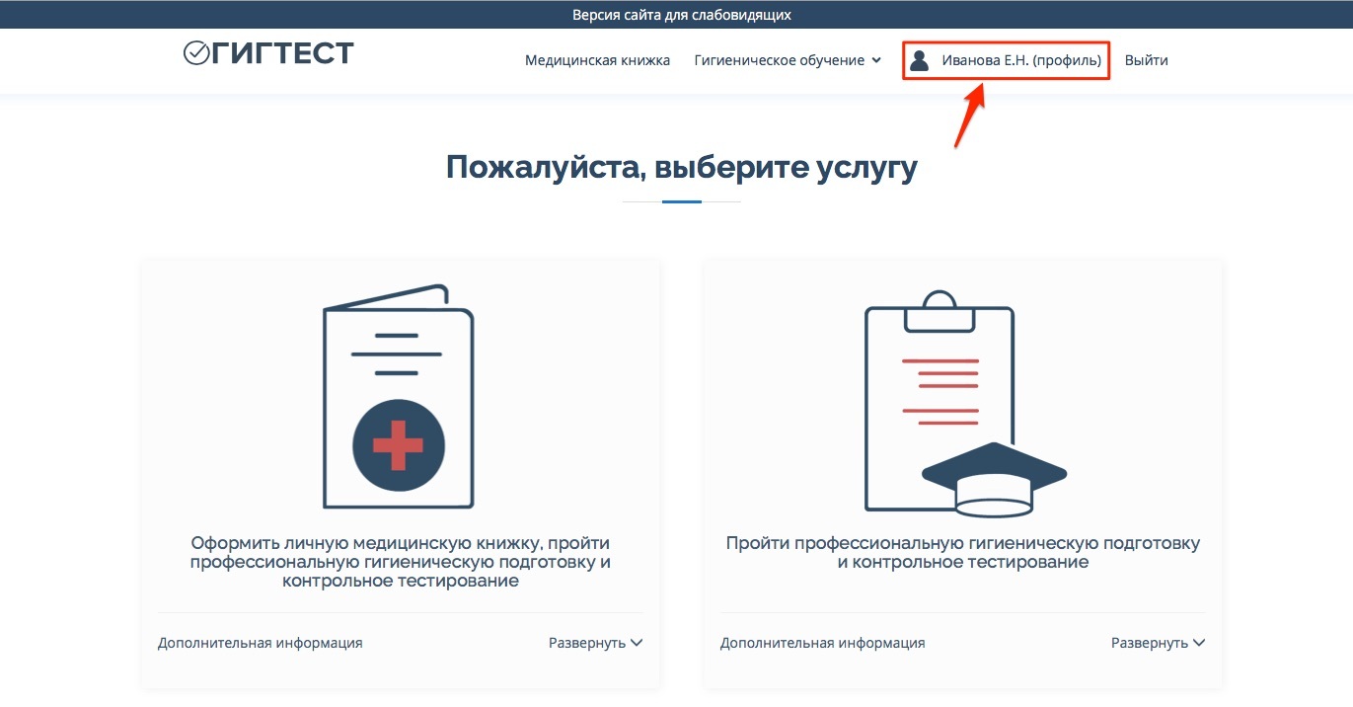The height and width of the screenshot is (707, 1353).
Task: Click Дополнительная информация on the hygiene training card
Action: pos(822,643)
